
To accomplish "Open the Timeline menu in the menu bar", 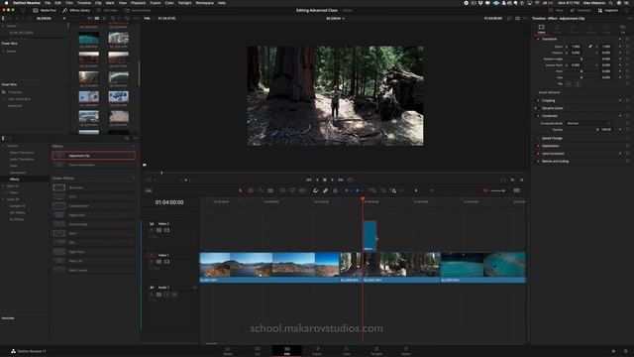I will [x=84, y=3].
